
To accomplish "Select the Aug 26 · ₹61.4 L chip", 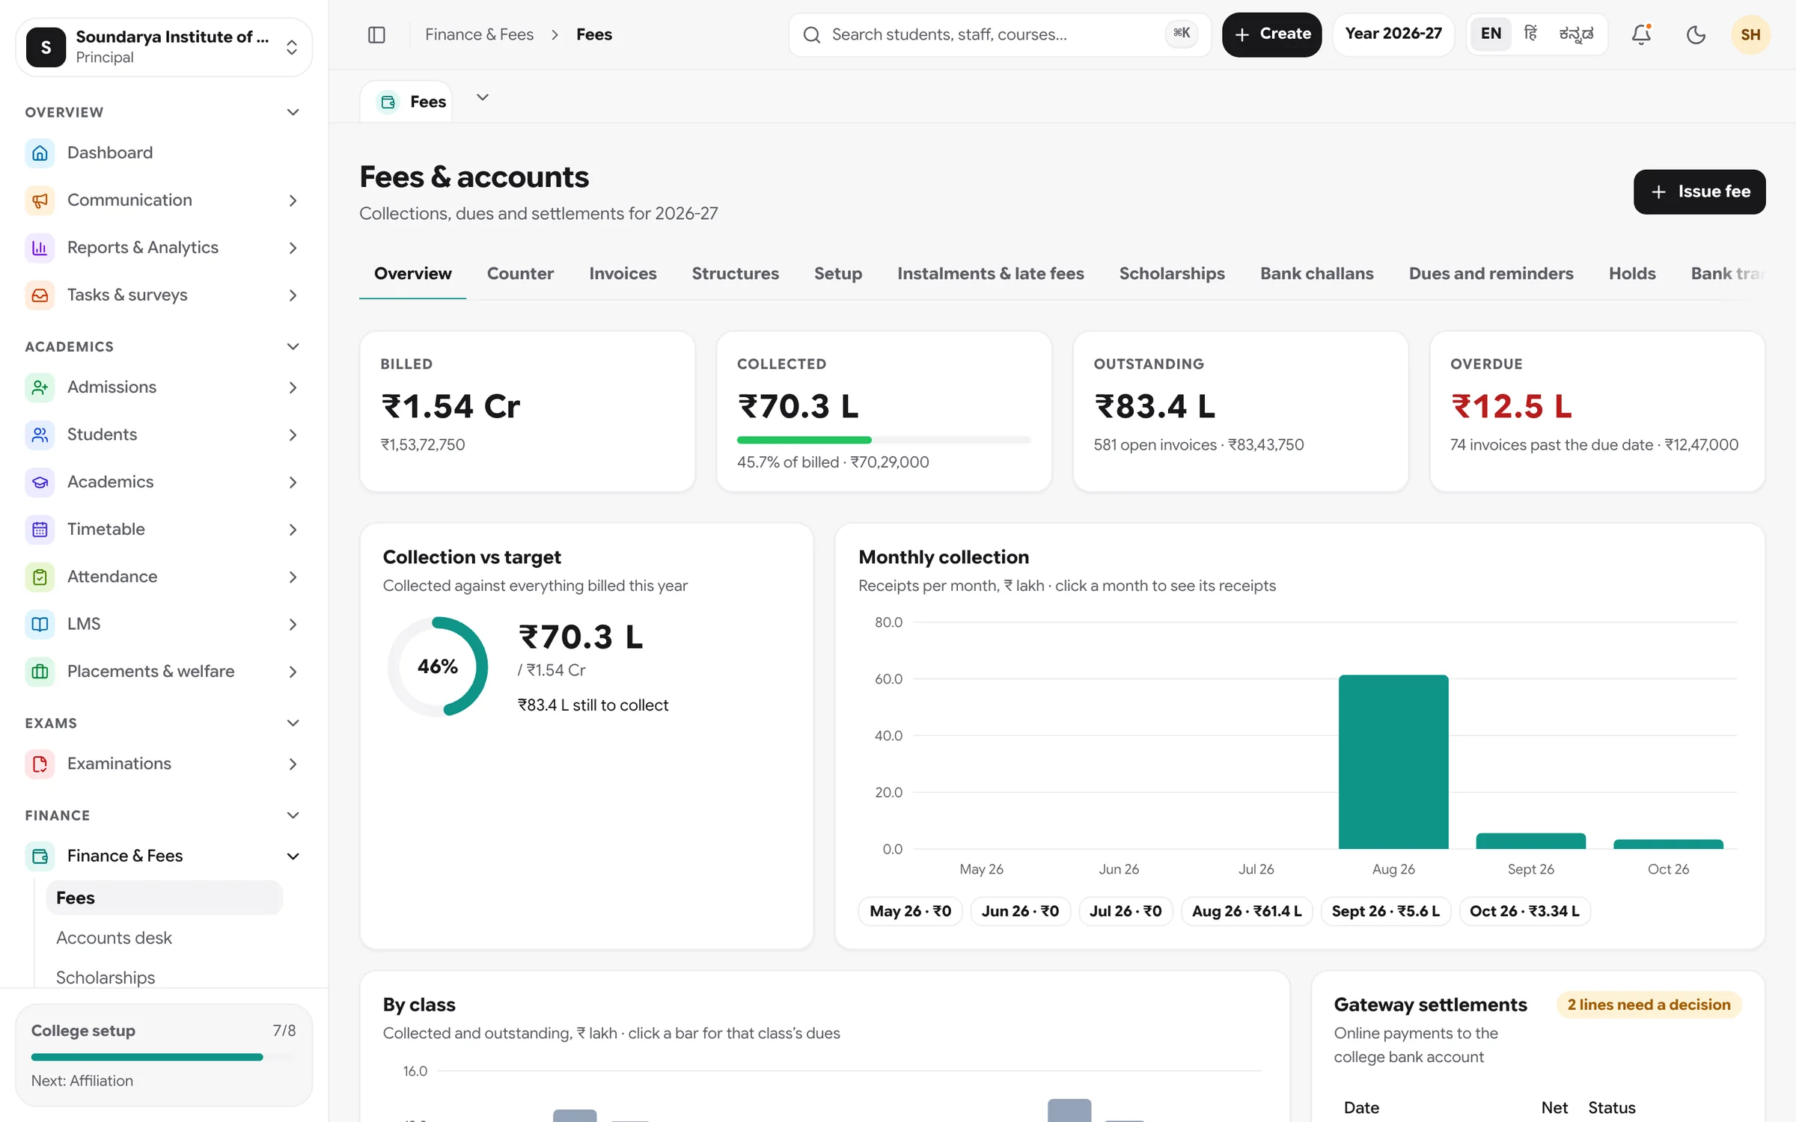I will (x=1247, y=911).
